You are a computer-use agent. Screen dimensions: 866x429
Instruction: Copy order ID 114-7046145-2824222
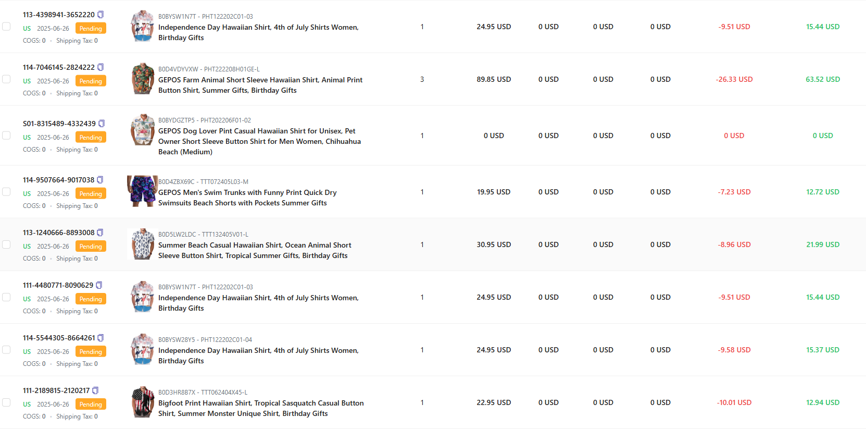point(101,67)
